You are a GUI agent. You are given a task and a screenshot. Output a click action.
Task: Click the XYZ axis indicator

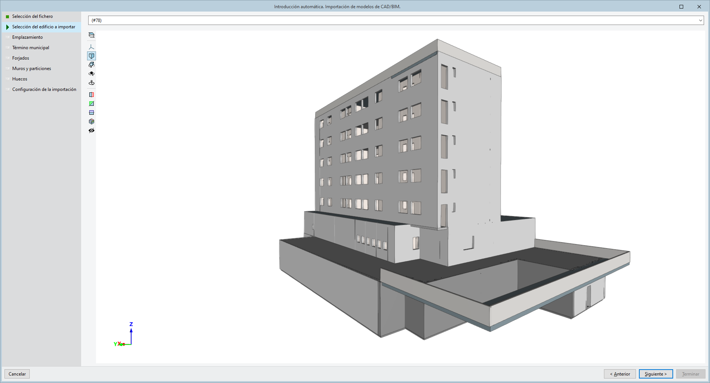(x=124, y=335)
